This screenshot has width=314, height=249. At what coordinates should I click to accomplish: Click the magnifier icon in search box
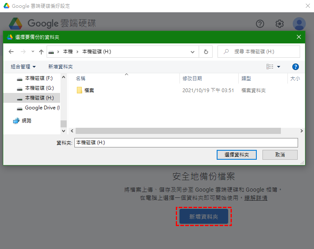(x=226, y=52)
